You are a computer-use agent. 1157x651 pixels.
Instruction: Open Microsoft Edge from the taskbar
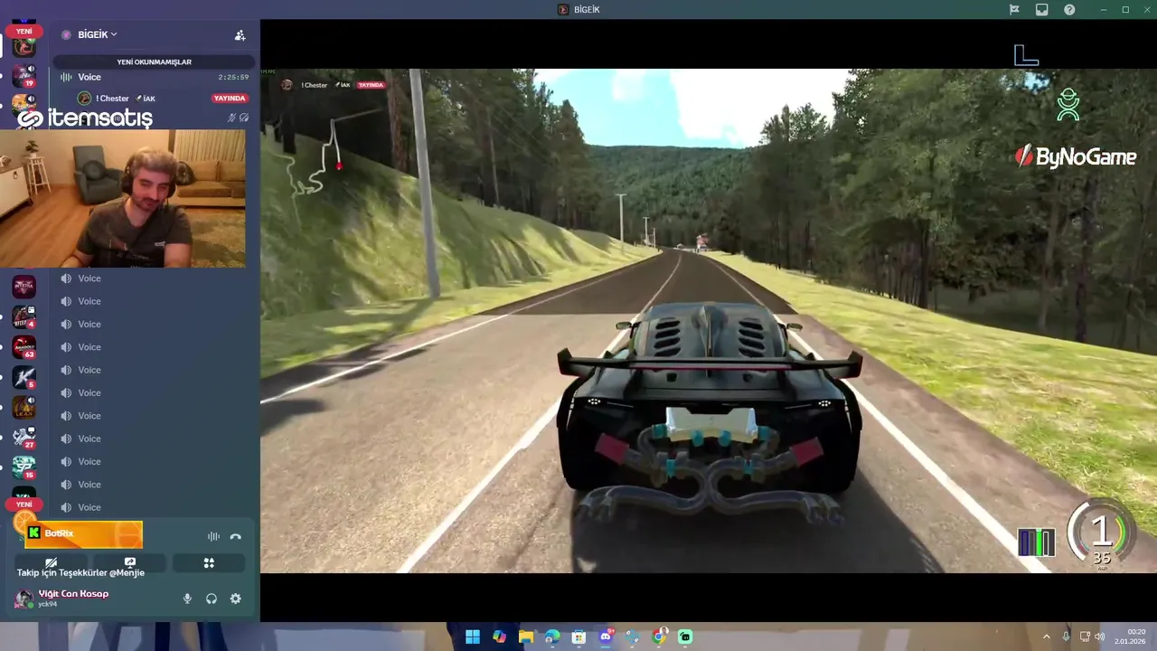[552, 637]
